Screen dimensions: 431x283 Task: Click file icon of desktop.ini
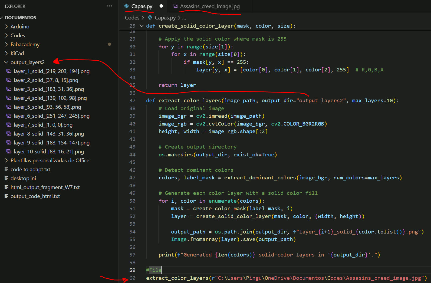click(6, 178)
